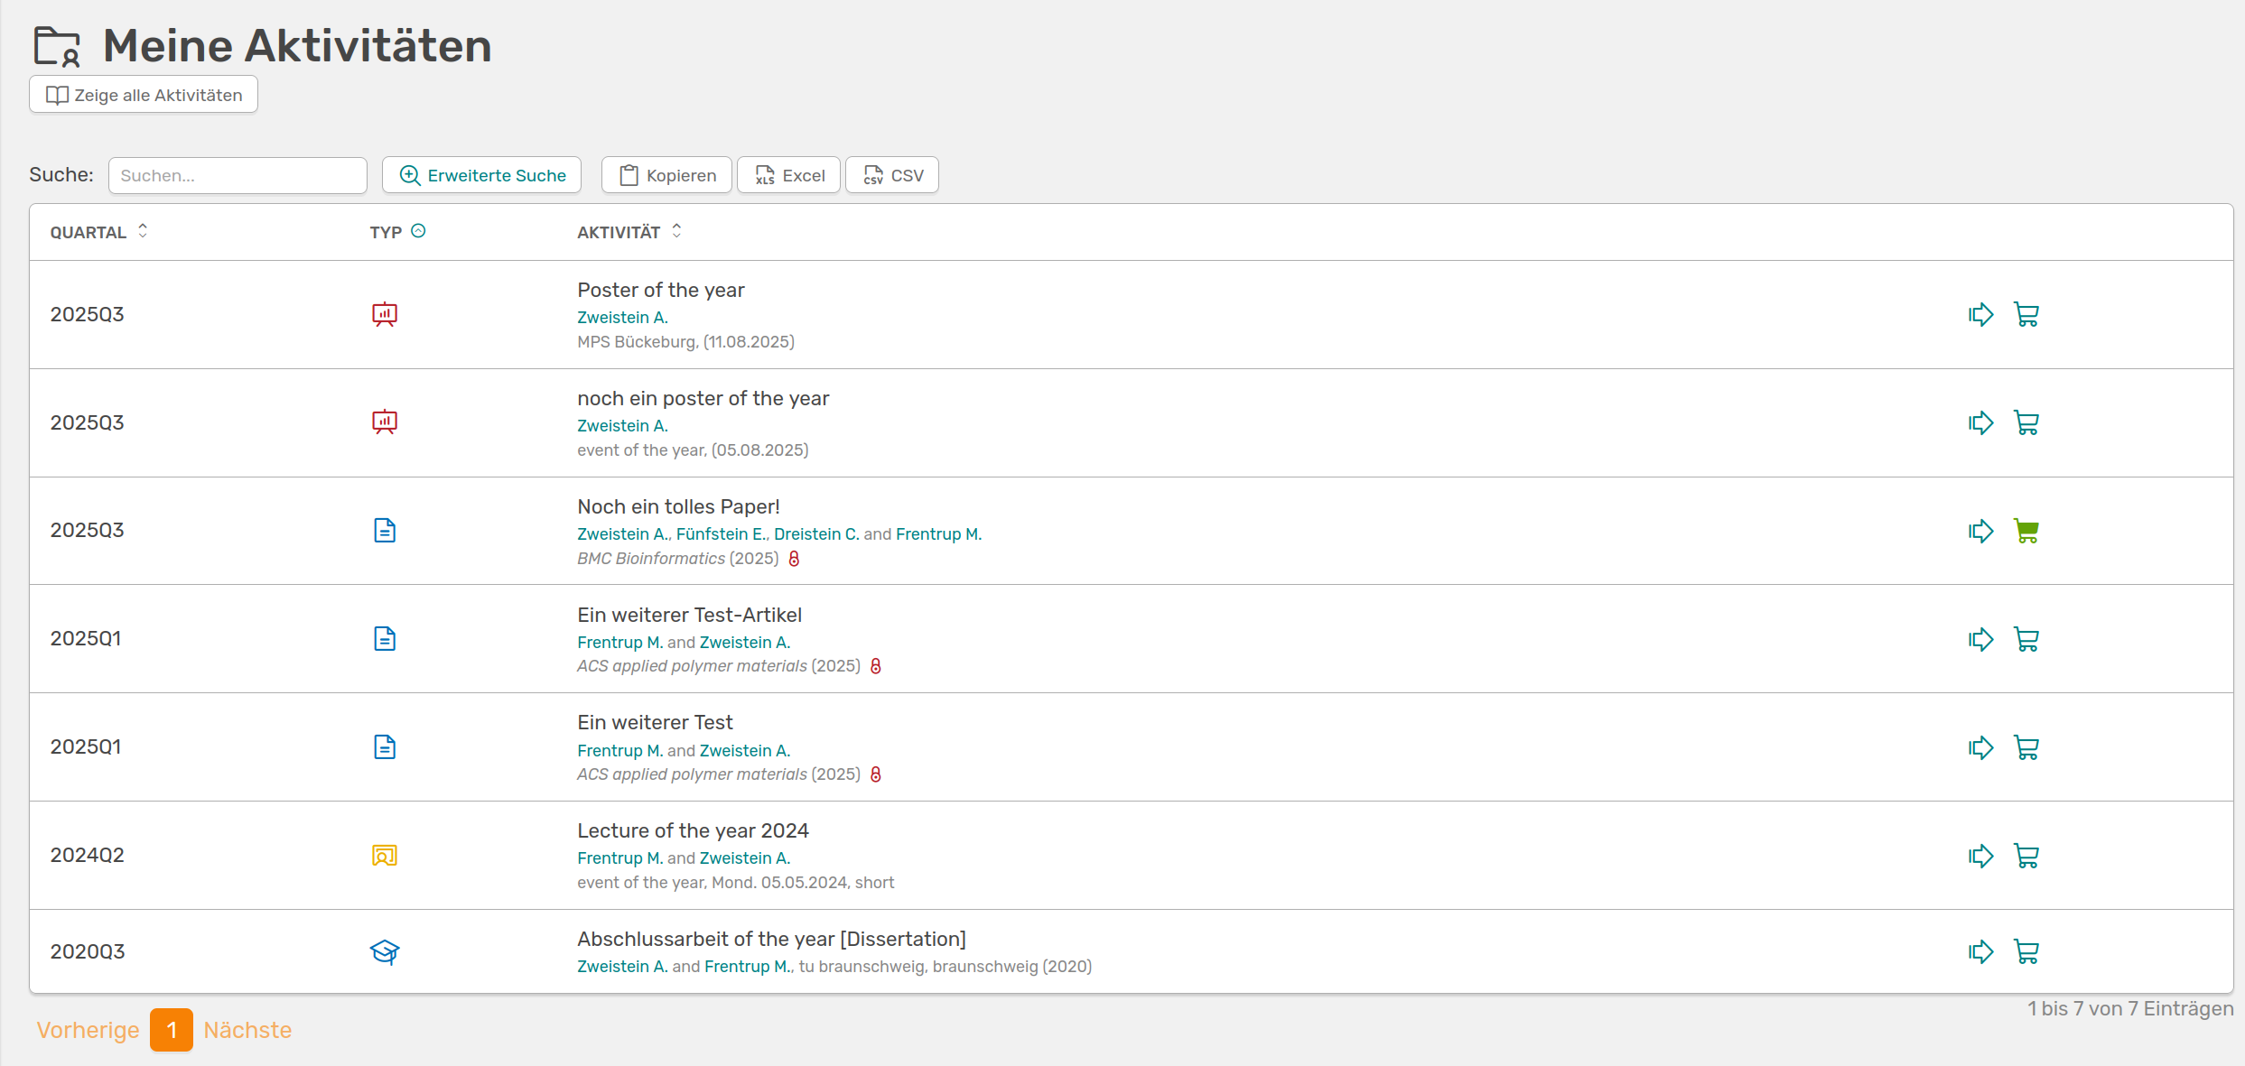Click the 2020Q3 quarter cell
Image resolution: width=2245 pixels, height=1066 pixels.
pyautogui.click(x=88, y=951)
